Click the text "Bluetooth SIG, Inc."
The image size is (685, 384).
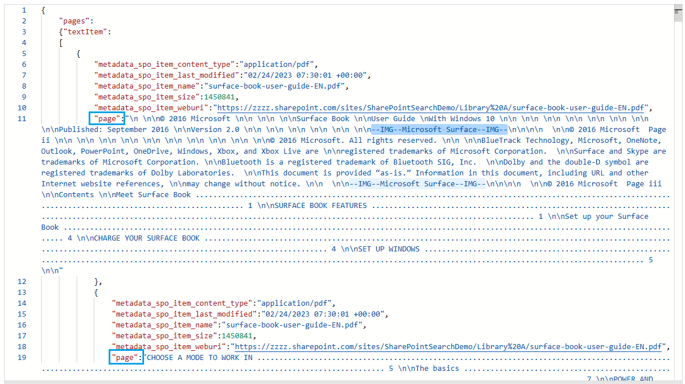tap(435, 162)
